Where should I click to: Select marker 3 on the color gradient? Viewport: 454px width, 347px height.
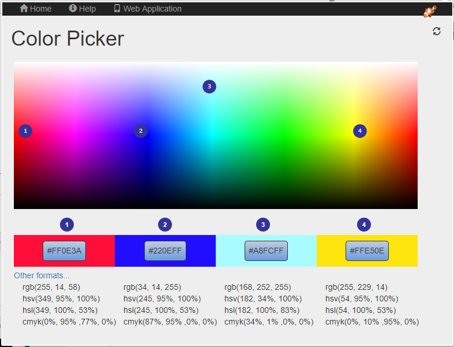click(209, 87)
